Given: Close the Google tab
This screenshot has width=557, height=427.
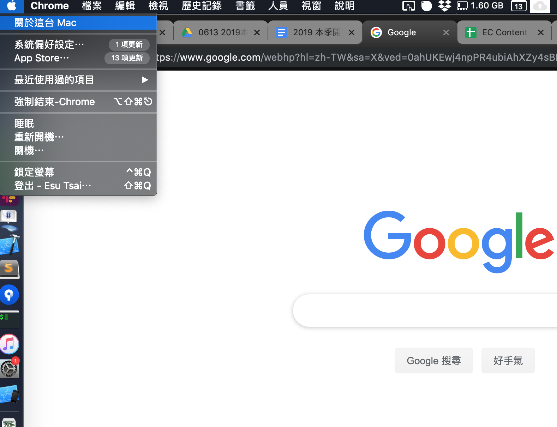Looking at the screenshot, I should coord(446,32).
